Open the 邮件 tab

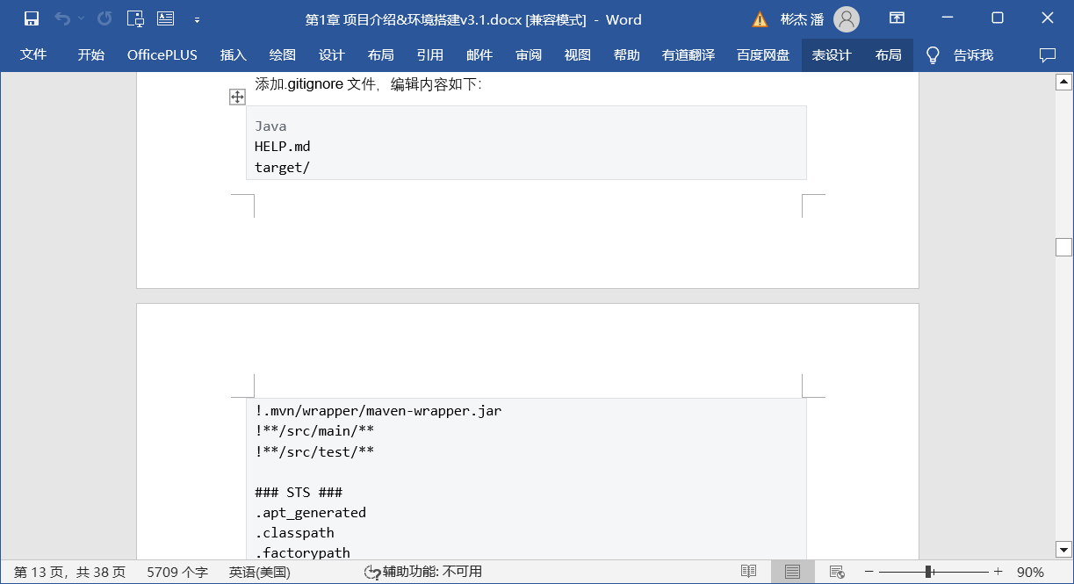tap(479, 54)
